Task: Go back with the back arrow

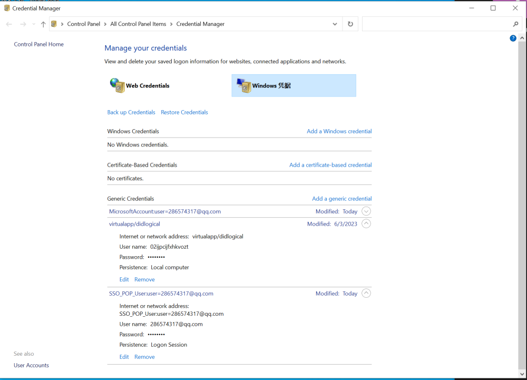Action: 9,24
